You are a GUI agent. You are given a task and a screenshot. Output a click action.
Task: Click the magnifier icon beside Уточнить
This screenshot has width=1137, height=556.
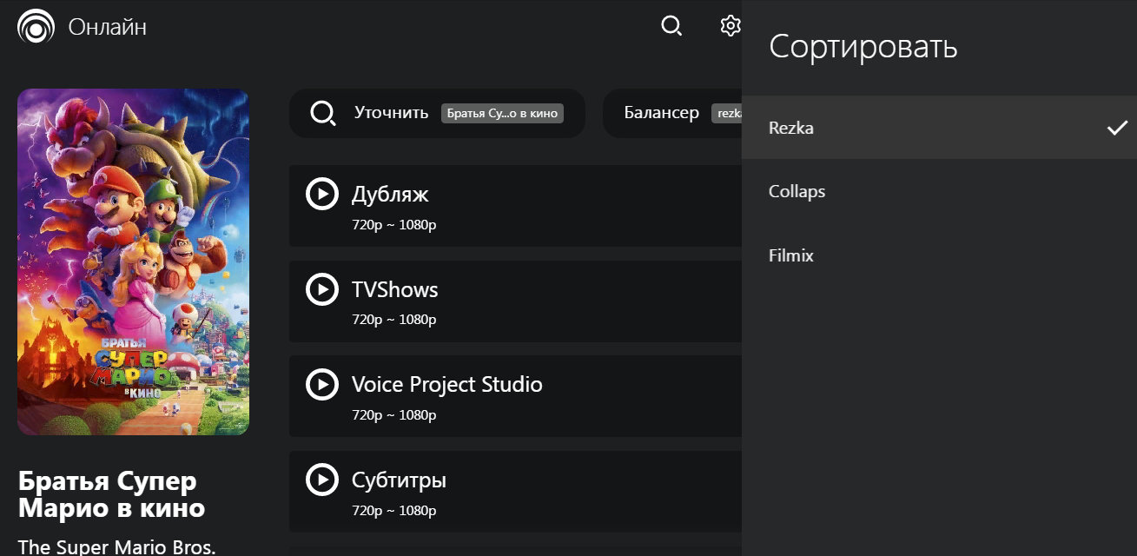(322, 113)
